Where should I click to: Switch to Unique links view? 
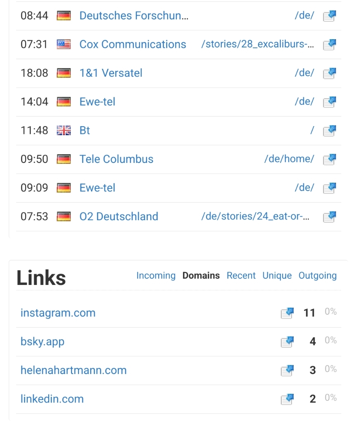click(277, 275)
